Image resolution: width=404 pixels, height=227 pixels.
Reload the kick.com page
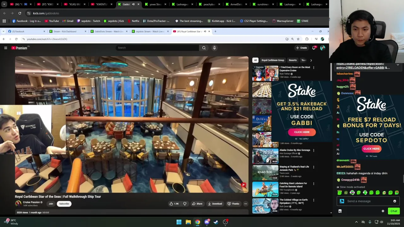(20, 13)
